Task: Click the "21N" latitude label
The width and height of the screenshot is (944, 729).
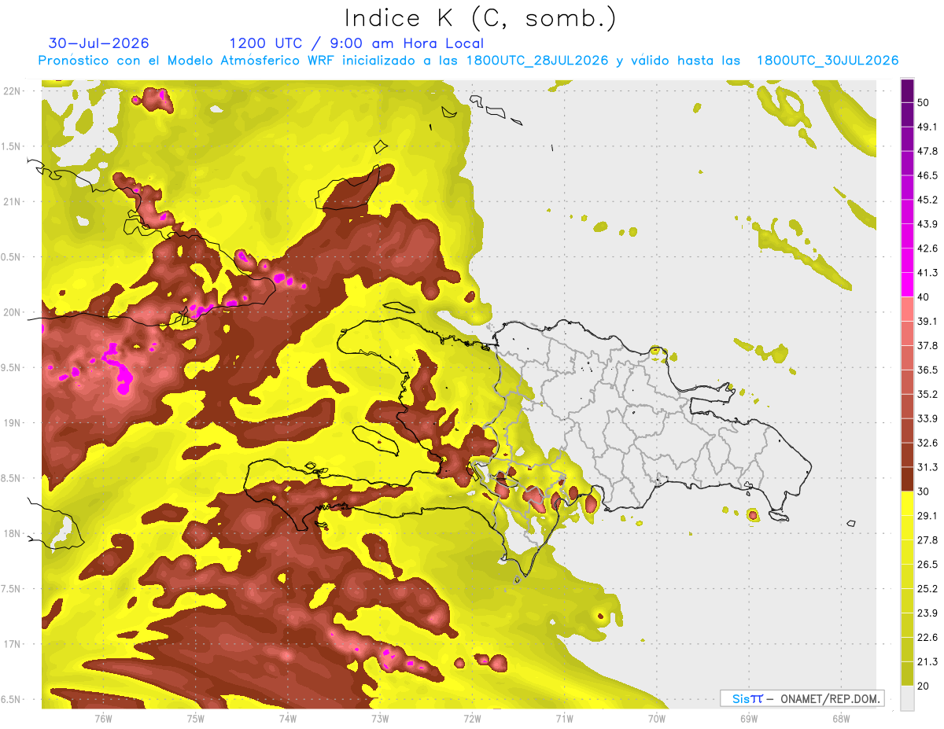Action: click(12, 201)
